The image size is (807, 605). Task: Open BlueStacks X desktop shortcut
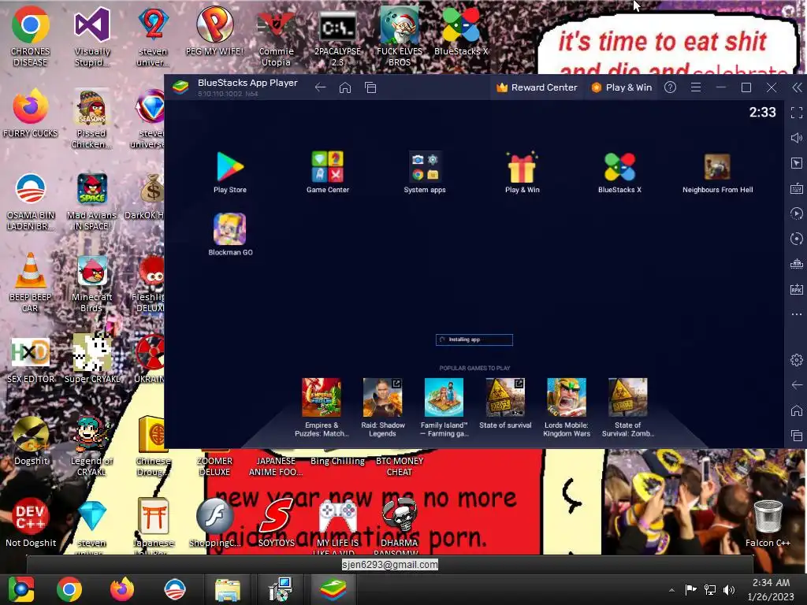point(460,31)
